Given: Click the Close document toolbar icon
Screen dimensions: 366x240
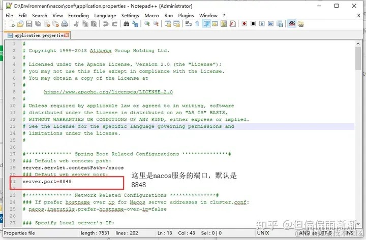Looking at the screenshot, I should click(x=47, y=24).
